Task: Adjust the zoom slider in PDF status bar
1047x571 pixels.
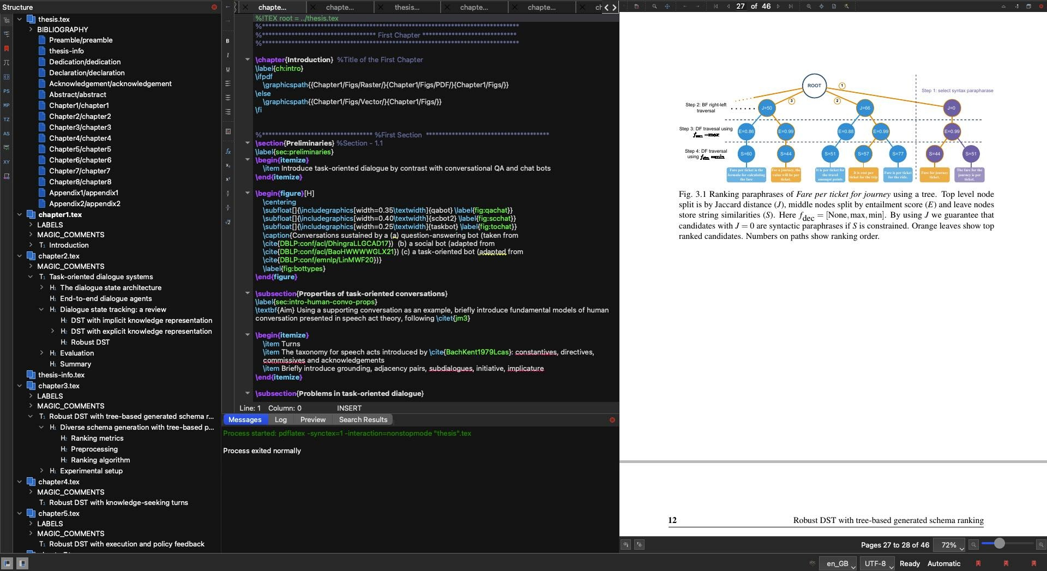Action: click(999, 544)
